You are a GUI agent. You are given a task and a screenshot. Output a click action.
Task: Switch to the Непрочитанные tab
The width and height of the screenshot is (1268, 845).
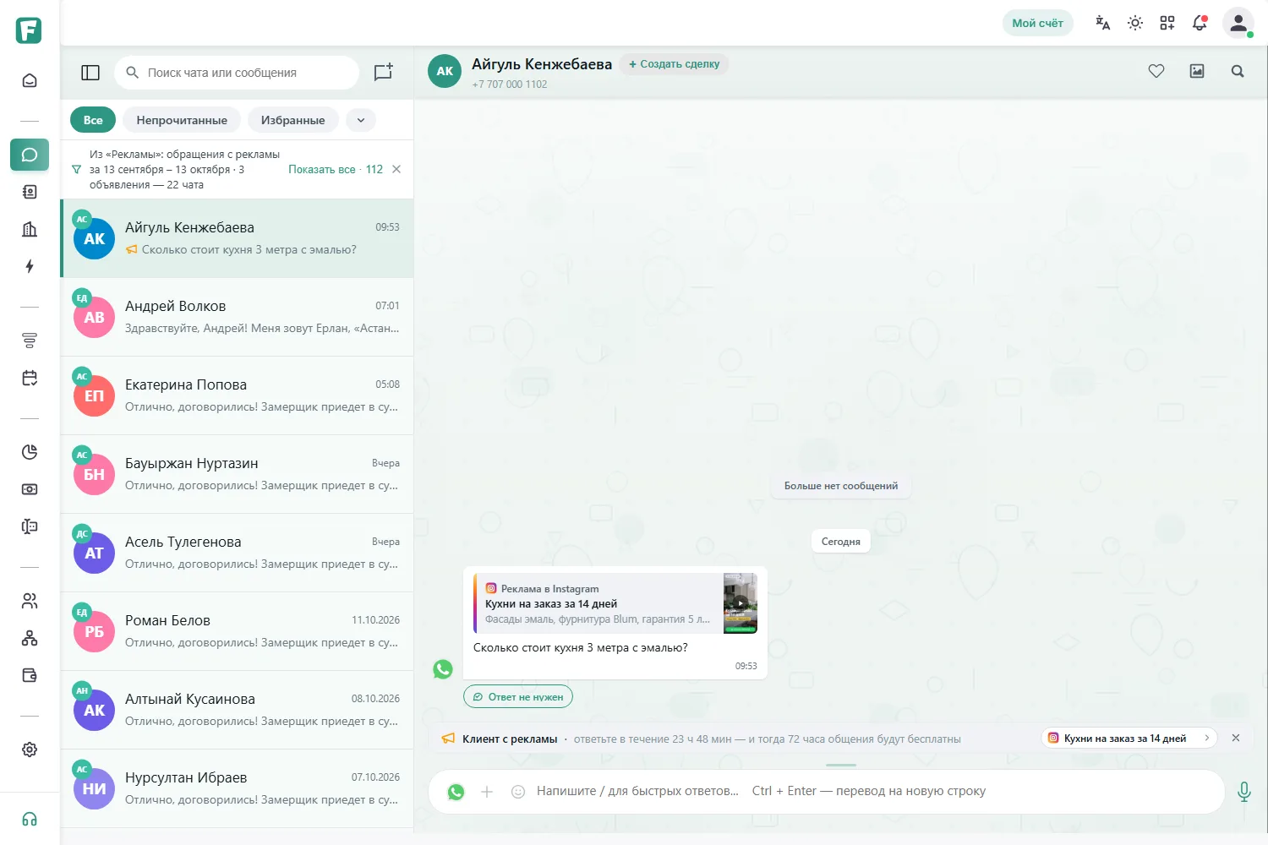pos(182,120)
